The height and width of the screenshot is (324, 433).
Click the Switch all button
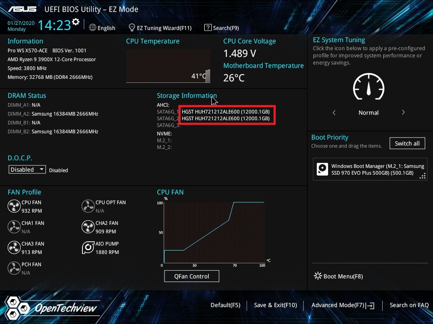point(407,143)
